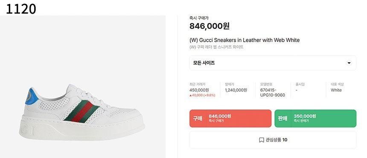Add item to 관심상품 wishlist
Image resolution: width=367 pixels, height=158 pixels.
tap(273, 140)
